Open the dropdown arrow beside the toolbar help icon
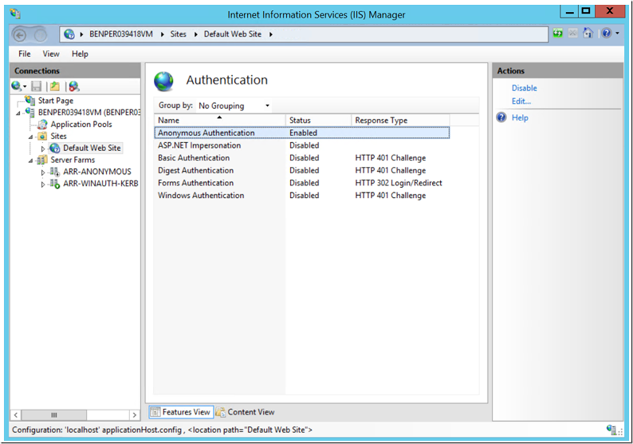 (x=617, y=33)
